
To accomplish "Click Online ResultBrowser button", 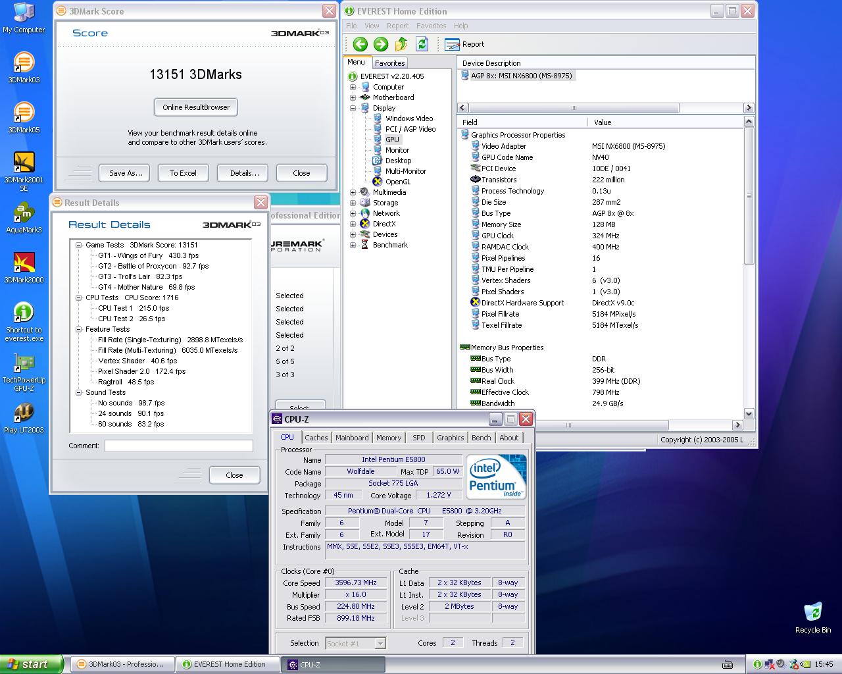I will (x=196, y=107).
